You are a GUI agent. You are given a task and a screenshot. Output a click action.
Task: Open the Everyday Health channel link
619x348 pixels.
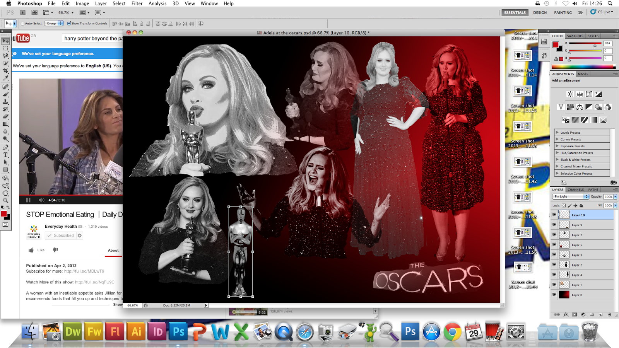pyautogui.click(x=61, y=227)
